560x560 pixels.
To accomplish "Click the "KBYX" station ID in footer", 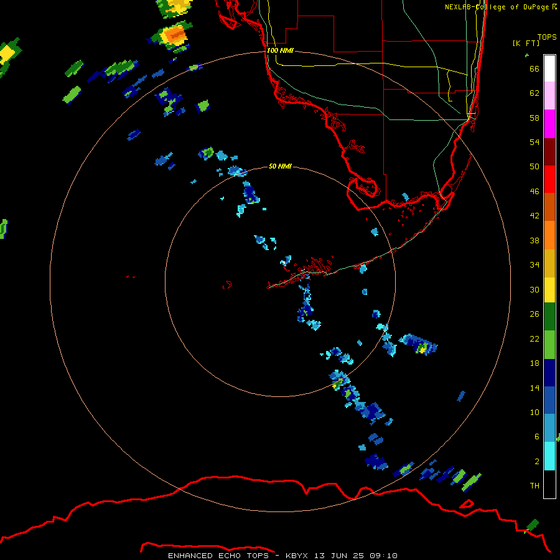I will point(296,556).
